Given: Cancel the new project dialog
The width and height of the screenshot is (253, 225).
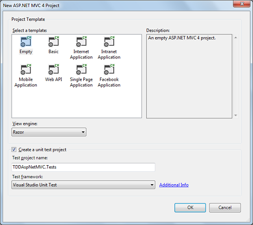Looking at the screenshot, I should tap(225, 208).
